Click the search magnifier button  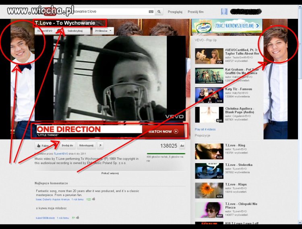[x=159, y=12]
